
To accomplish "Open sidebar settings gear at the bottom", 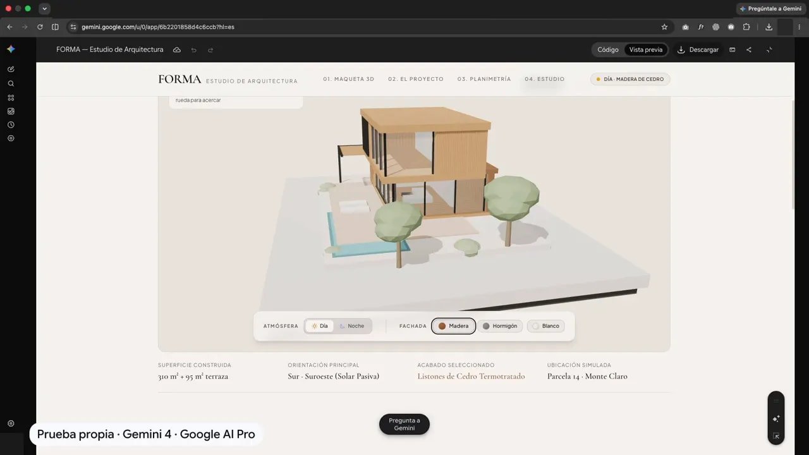I will point(11,423).
